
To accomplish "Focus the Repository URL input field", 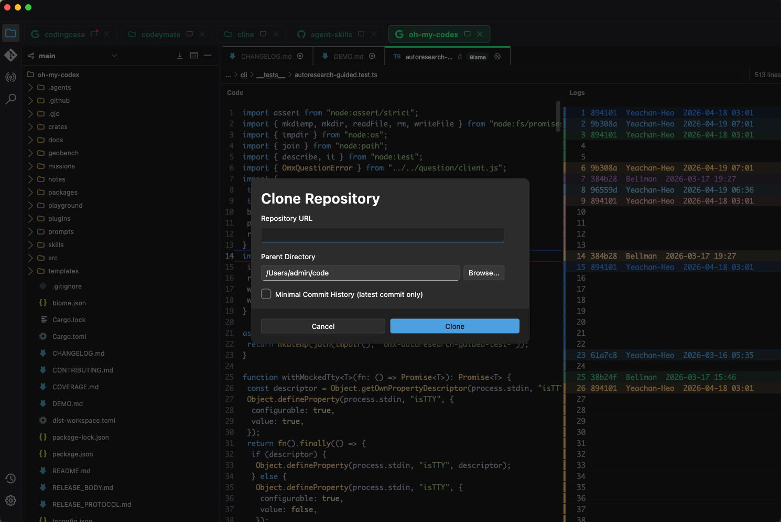I will point(383,235).
